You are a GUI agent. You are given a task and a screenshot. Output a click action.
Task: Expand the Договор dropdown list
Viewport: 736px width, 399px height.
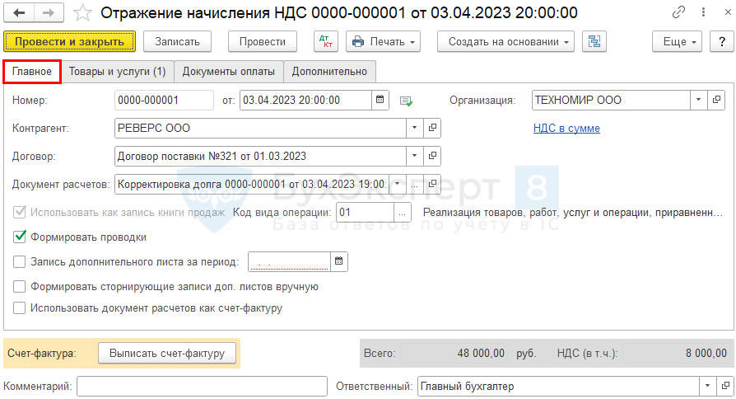[x=414, y=156]
